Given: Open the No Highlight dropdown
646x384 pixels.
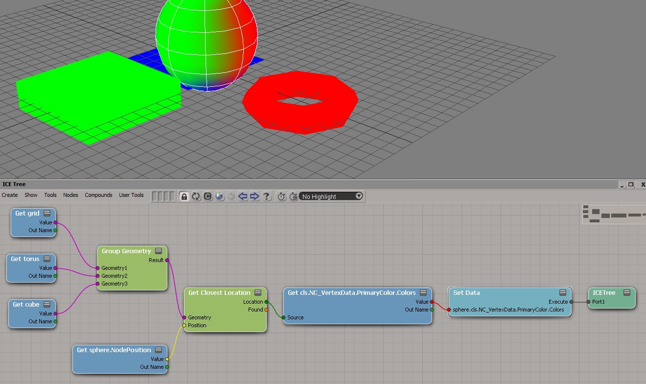Looking at the screenshot, I should (x=331, y=196).
